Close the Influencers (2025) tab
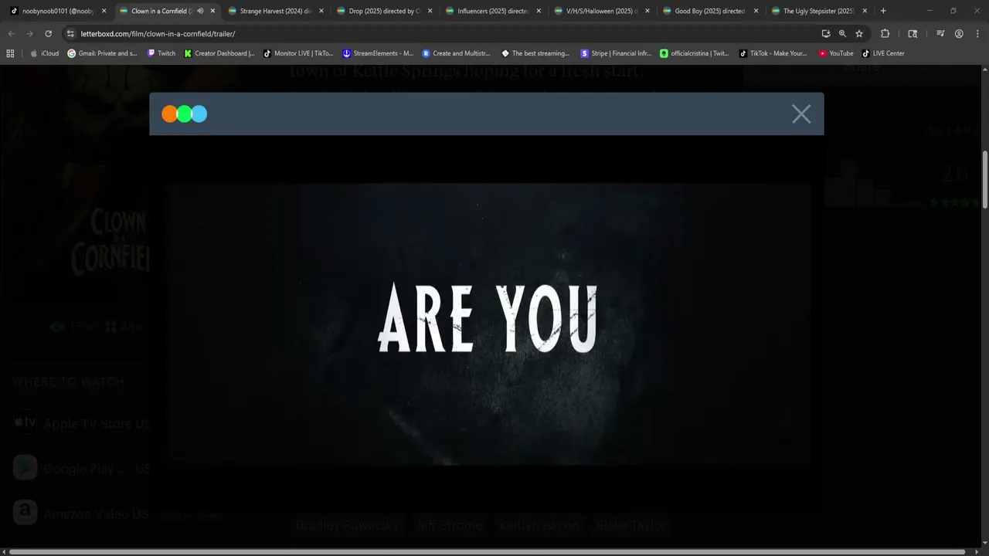Screen dimensions: 989x556 (x=539, y=11)
